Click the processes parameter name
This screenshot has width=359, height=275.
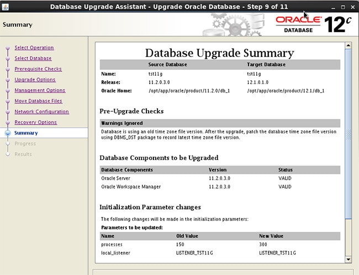(112, 245)
